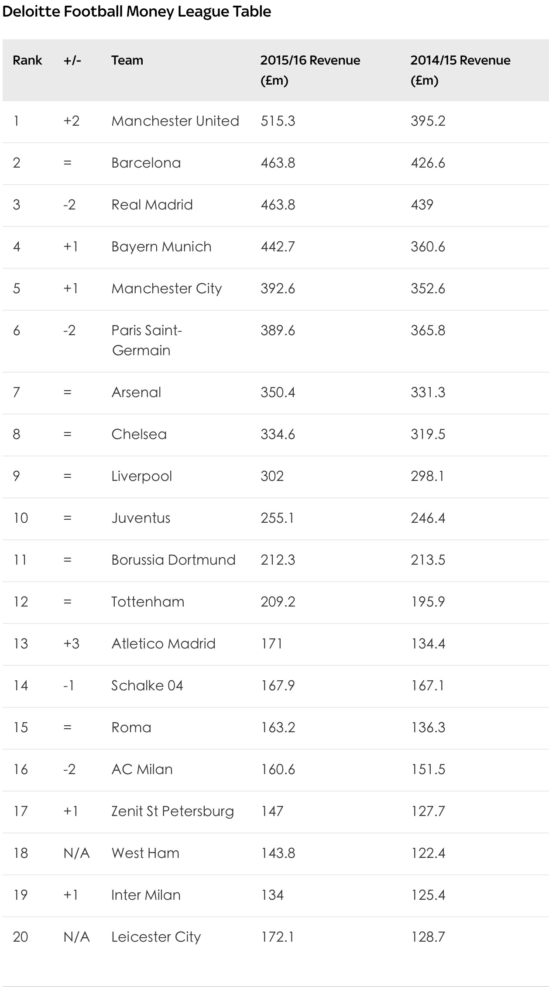Click the +/- column header

click(72, 60)
